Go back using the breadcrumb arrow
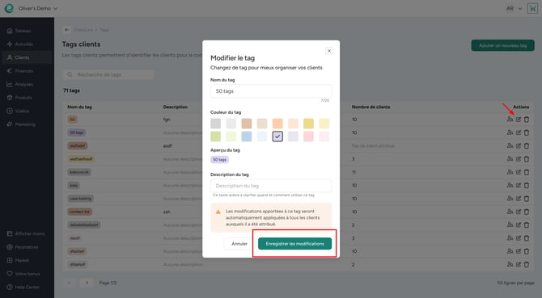The height and width of the screenshot is (298, 542). pyautogui.click(x=66, y=30)
